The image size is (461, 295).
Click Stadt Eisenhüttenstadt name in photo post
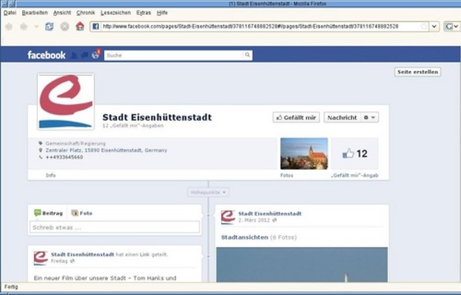(270, 214)
